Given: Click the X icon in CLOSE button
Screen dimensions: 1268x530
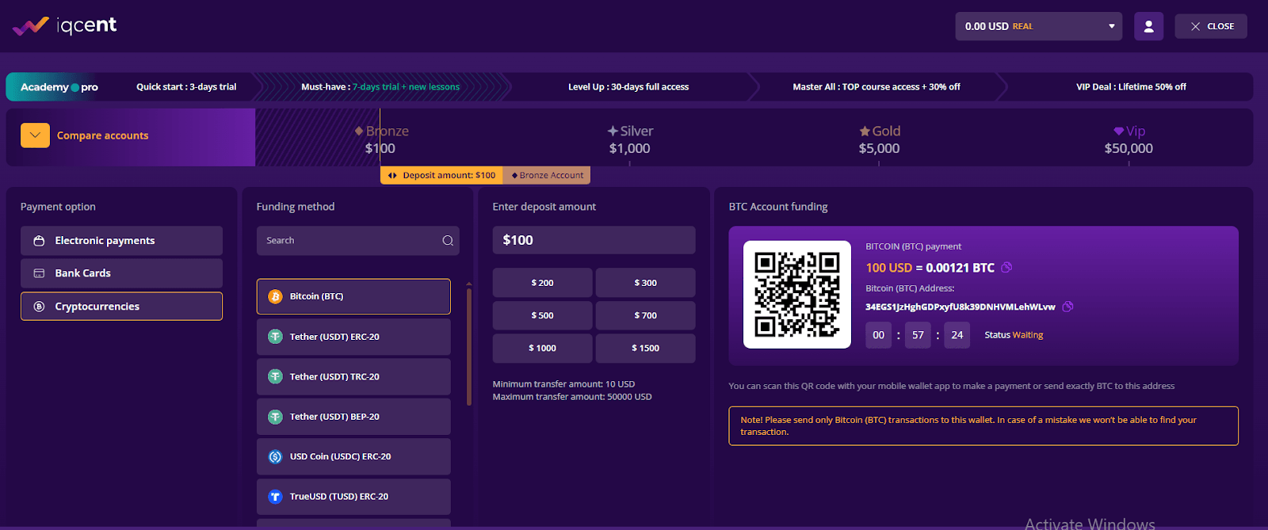Looking at the screenshot, I should click(1195, 26).
